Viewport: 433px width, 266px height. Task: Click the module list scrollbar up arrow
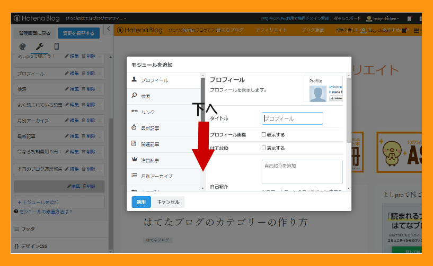click(202, 76)
